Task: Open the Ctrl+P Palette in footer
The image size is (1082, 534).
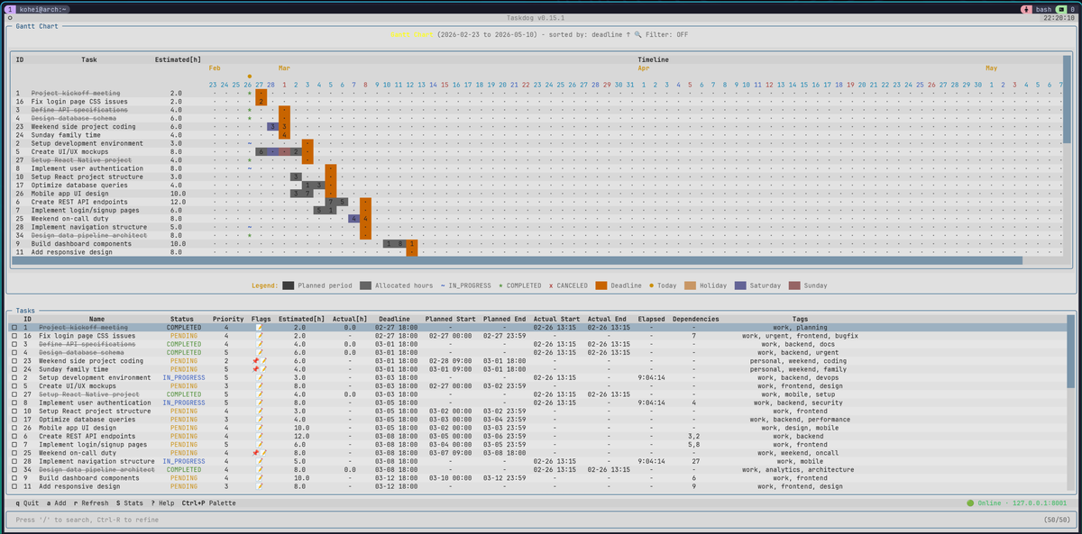Action: coord(209,503)
